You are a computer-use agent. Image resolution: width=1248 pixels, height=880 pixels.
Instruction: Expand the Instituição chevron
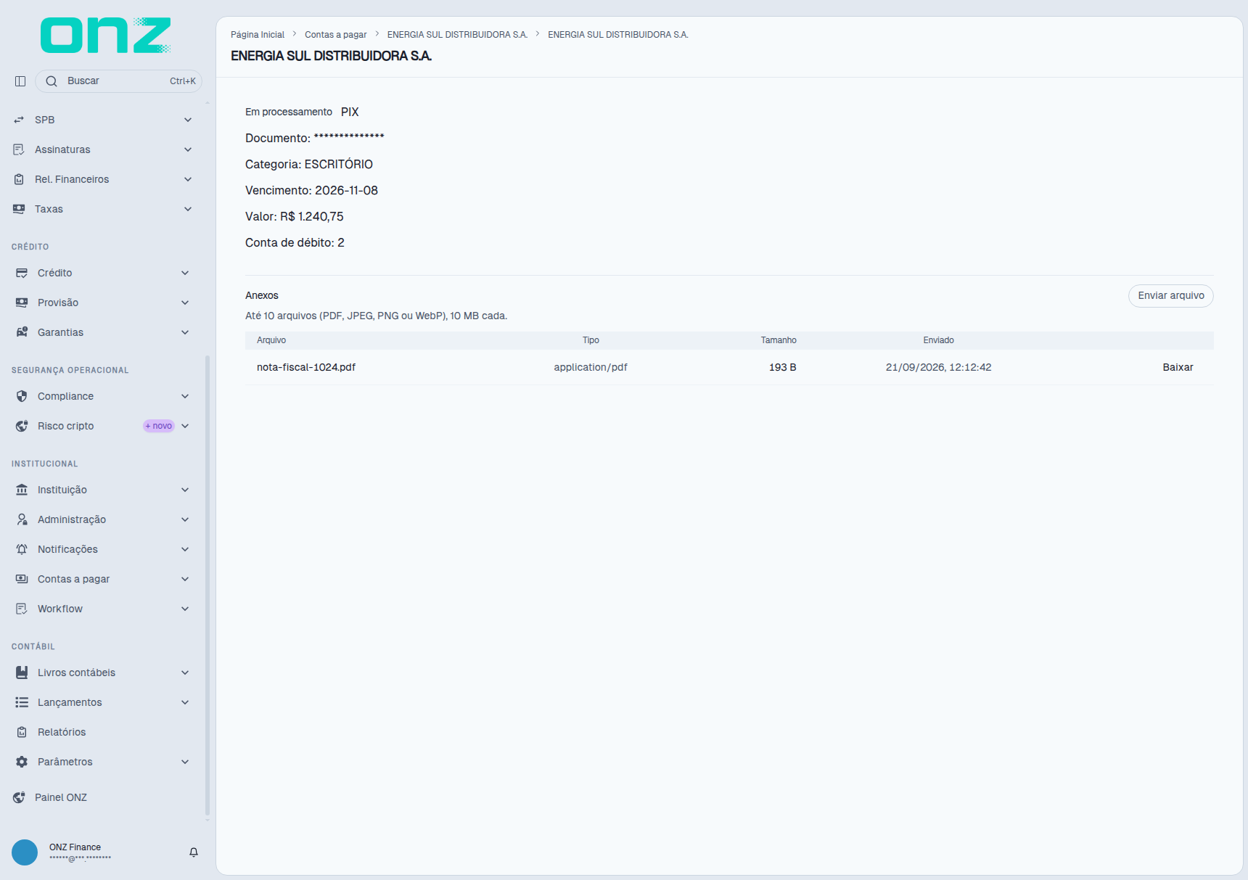185,490
